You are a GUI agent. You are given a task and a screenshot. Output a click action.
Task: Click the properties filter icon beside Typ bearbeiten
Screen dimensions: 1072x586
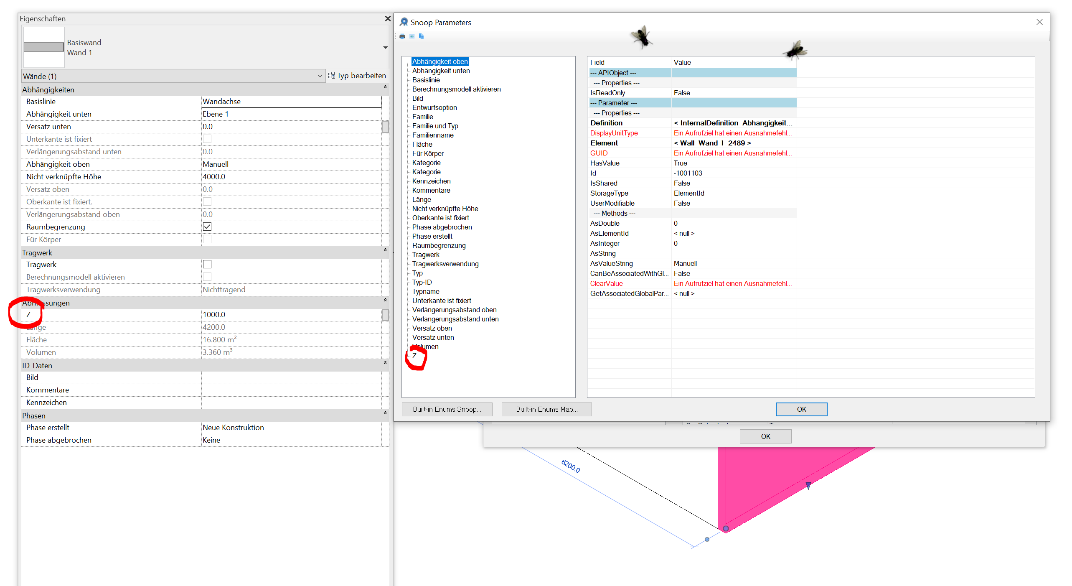tap(332, 76)
